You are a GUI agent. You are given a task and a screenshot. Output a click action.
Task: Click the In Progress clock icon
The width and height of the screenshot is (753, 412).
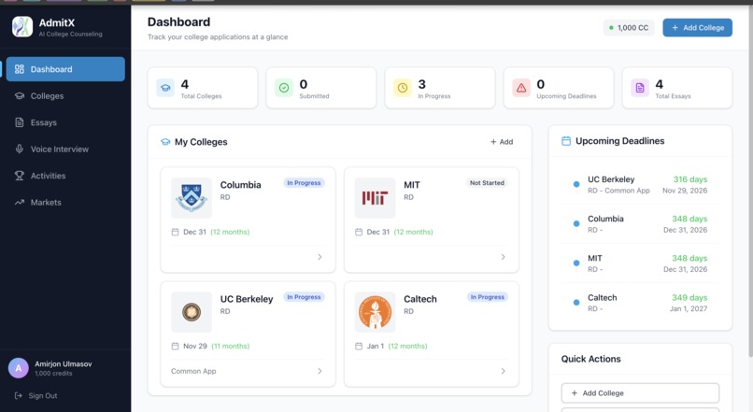403,88
